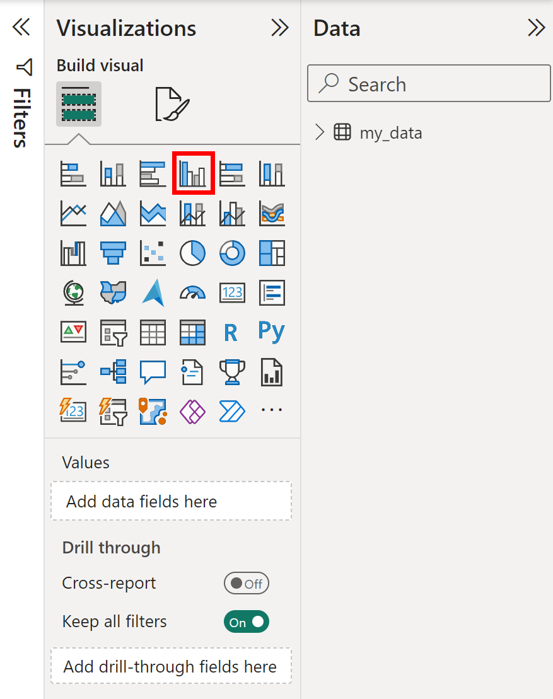Viewport: 553px width, 699px height.
Task: Add the gauge visual
Action: point(193,293)
